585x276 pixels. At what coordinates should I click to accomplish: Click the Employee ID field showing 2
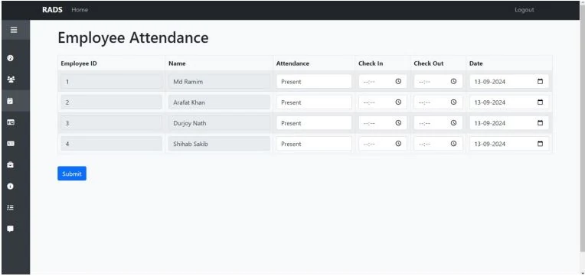[111, 102]
